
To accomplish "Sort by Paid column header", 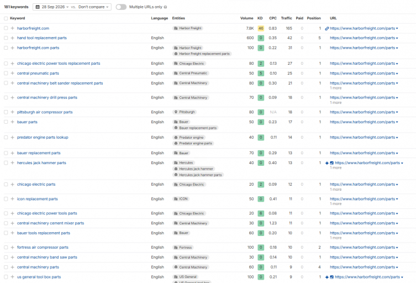I will pos(299,18).
